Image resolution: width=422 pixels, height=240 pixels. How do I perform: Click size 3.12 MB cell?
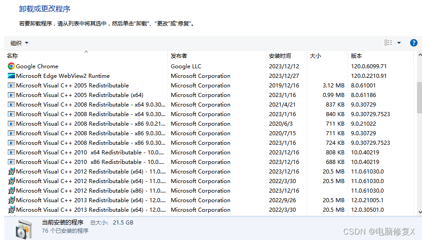(333, 85)
